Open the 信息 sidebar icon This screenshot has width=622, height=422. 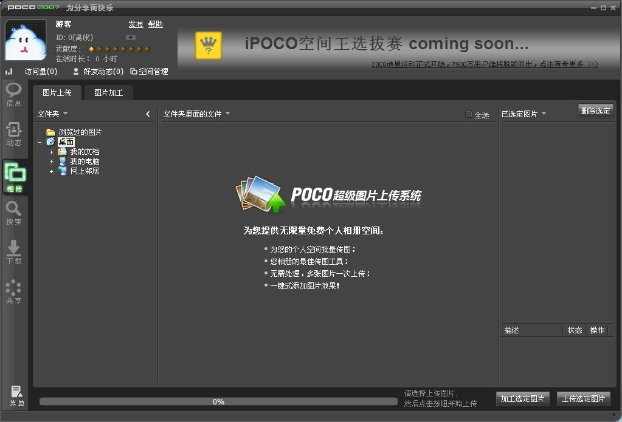click(14, 94)
